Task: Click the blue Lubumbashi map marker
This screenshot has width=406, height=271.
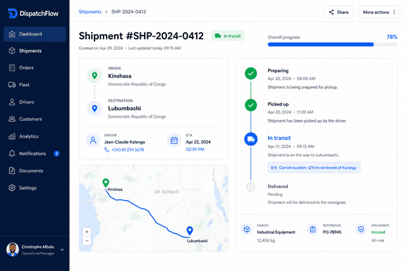Action: point(190,230)
